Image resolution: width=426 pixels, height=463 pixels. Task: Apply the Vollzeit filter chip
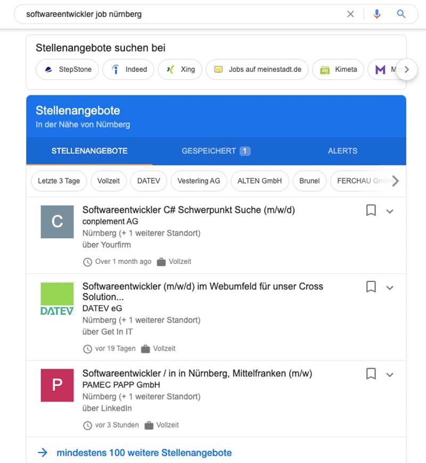coord(109,181)
